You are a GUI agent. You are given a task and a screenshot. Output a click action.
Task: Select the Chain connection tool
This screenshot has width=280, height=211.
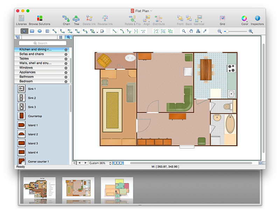coord(66,18)
